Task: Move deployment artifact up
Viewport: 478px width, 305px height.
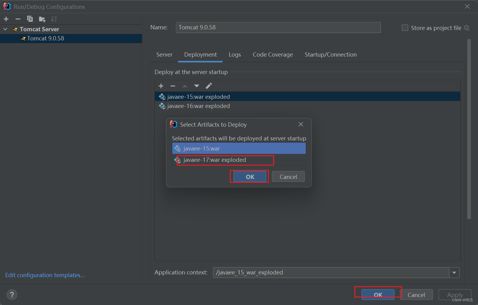Action: (x=185, y=86)
